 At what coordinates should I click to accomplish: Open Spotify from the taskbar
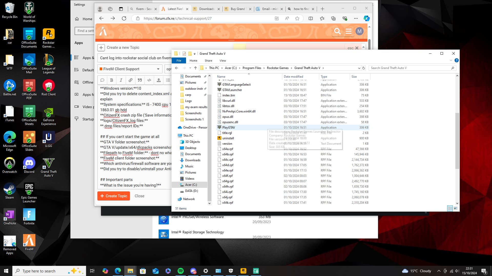click(x=181, y=271)
